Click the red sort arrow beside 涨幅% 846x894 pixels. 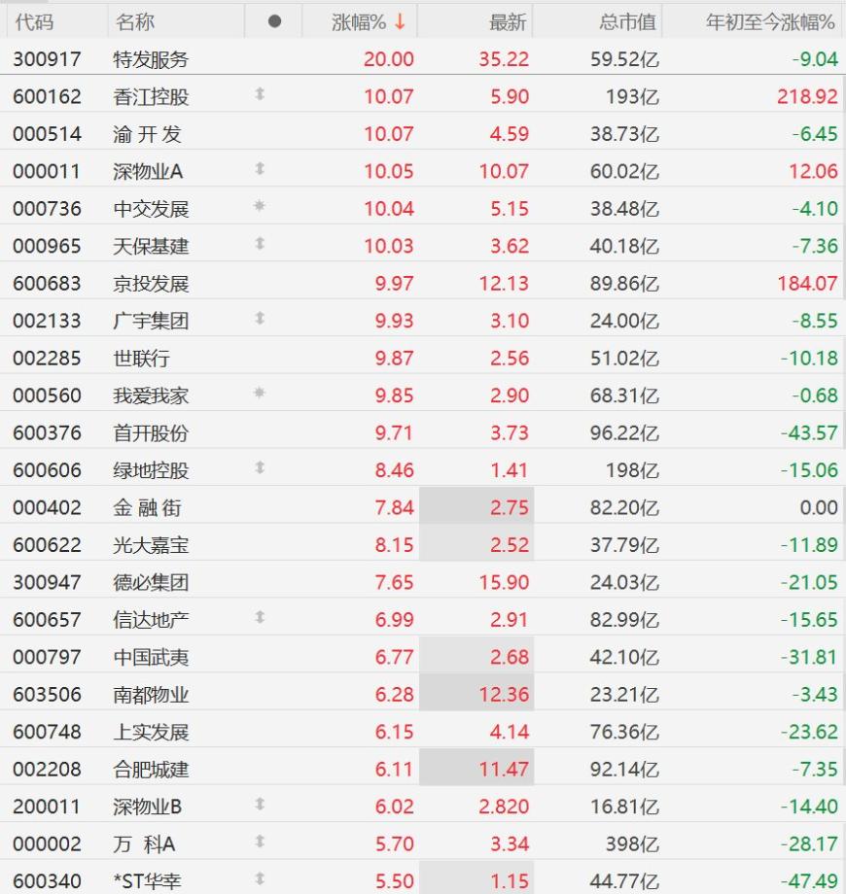point(400,21)
